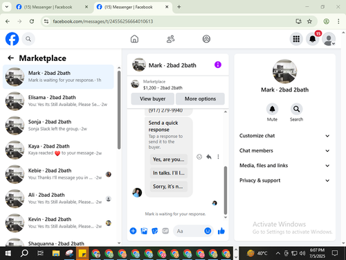The width and height of the screenshot is (346, 260).
Task: Open emoji picker in message field
Action: [208, 231]
